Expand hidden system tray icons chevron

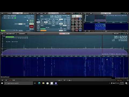tap(110, 83)
